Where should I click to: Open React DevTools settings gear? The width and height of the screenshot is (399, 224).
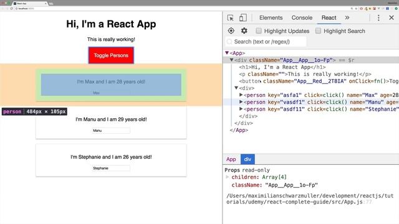click(x=244, y=30)
